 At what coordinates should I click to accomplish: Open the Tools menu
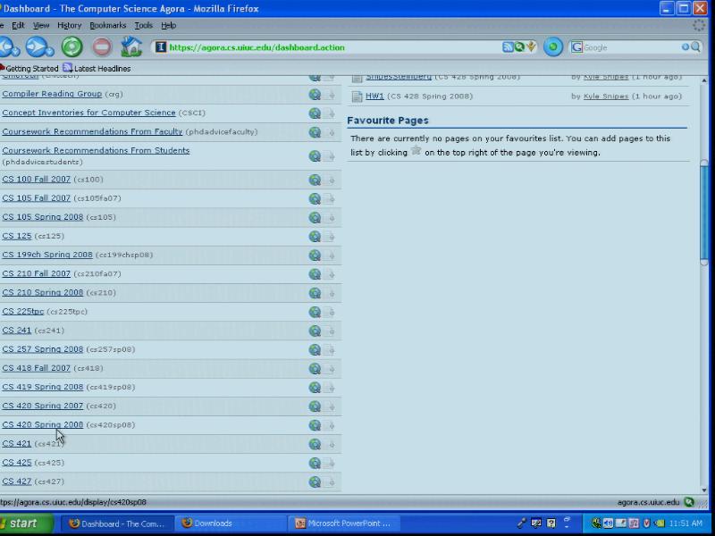(x=143, y=26)
